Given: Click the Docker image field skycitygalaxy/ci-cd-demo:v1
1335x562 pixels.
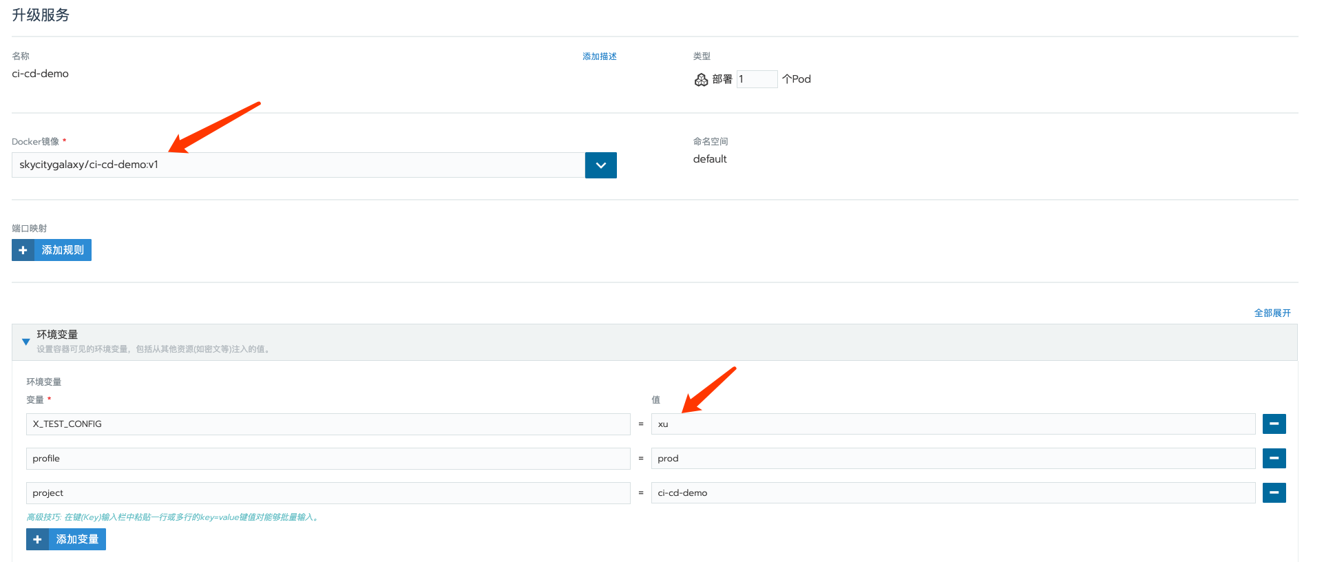Looking at the screenshot, I should (x=297, y=165).
